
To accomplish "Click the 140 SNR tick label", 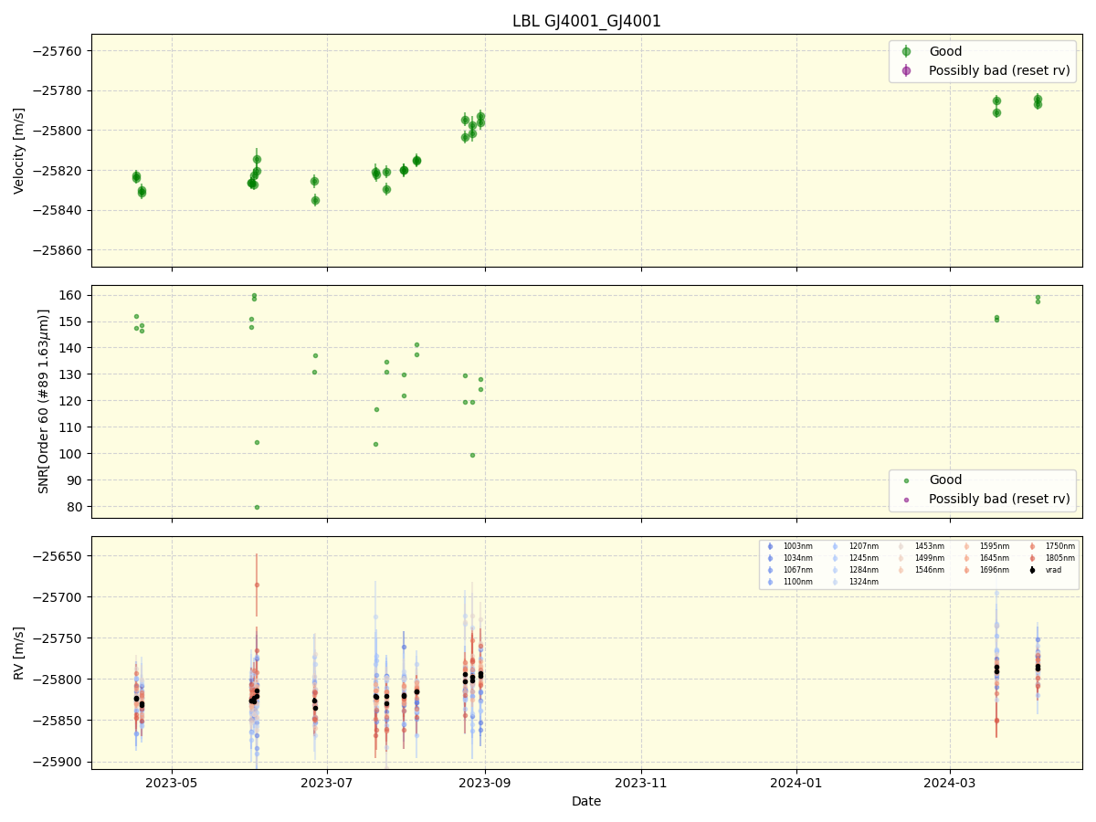I will point(71,348).
